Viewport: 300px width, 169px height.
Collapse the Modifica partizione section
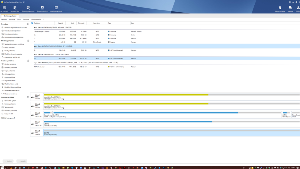tap(28, 41)
